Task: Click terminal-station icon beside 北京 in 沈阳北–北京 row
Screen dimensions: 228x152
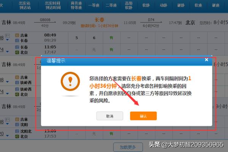Action: click(x=17, y=136)
